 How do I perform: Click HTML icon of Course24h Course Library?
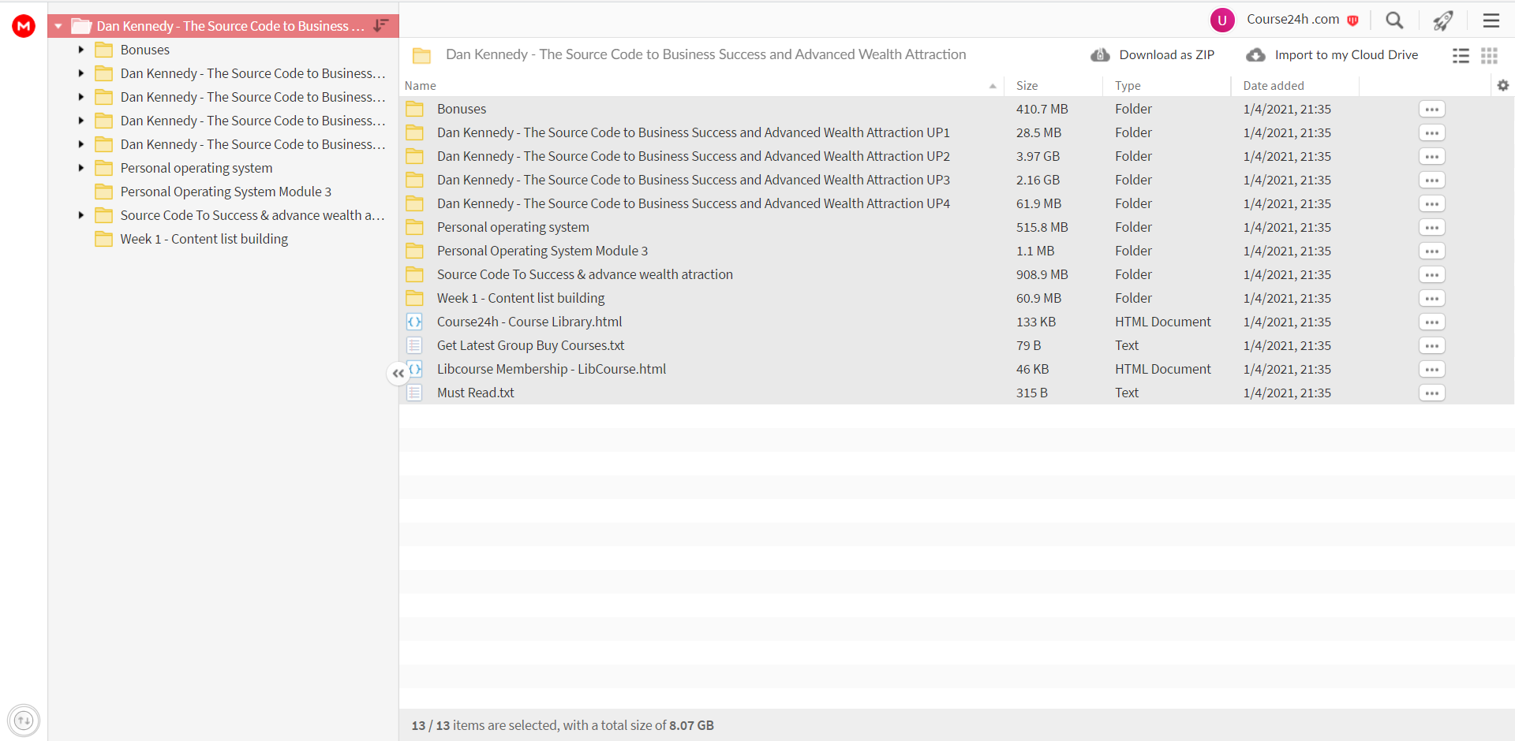pos(414,322)
